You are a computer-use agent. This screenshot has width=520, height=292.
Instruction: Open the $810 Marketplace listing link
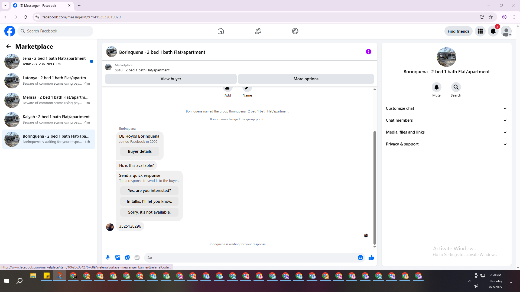(x=142, y=70)
